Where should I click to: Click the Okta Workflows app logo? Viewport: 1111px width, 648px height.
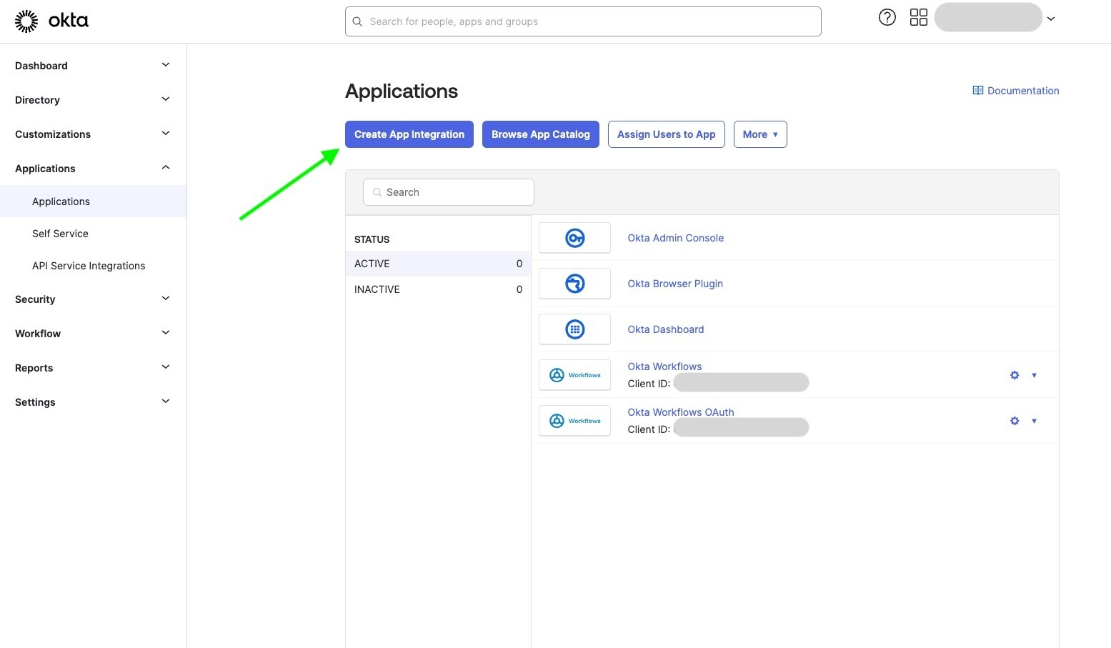[574, 375]
